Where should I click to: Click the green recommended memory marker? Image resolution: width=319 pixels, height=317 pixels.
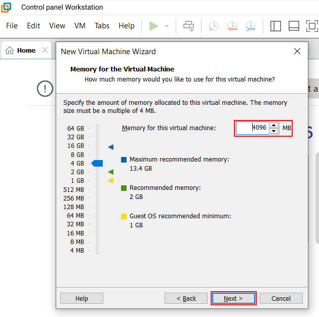(110, 172)
